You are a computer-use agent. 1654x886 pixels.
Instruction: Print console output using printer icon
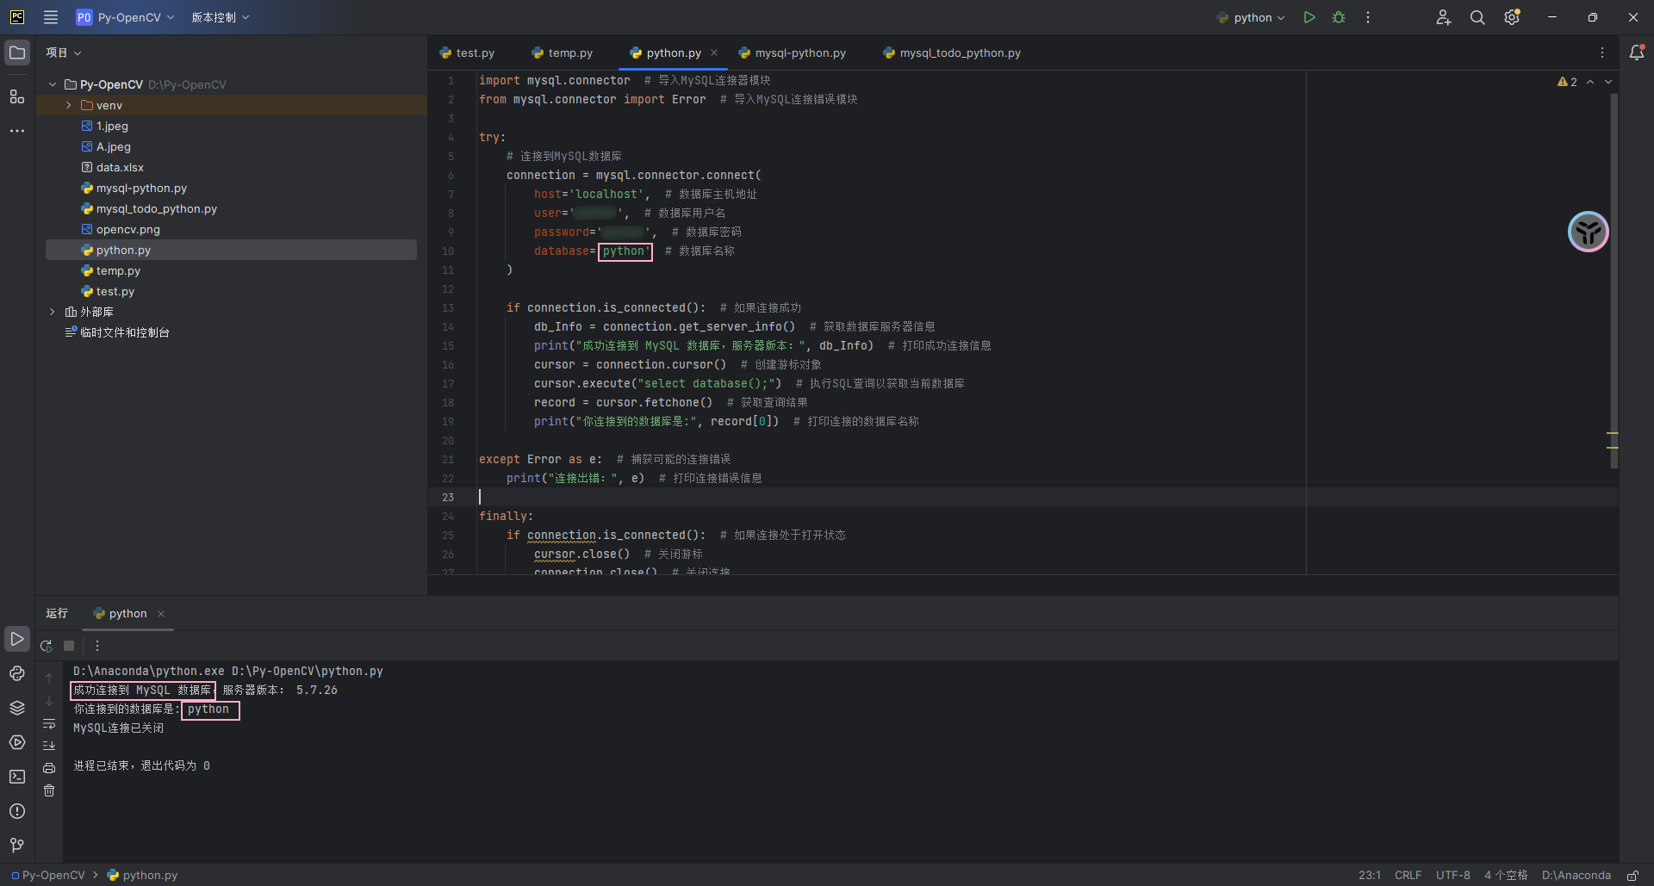click(49, 768)
